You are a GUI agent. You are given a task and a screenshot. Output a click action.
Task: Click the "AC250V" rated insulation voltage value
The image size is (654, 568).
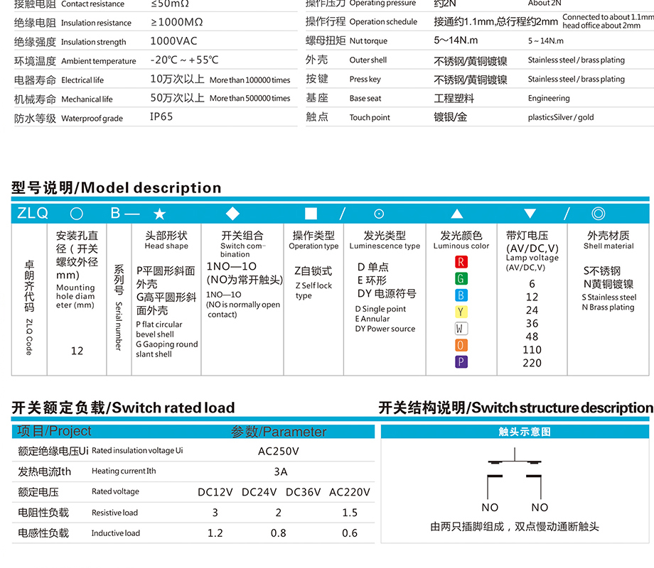click(x=279, y=452)
